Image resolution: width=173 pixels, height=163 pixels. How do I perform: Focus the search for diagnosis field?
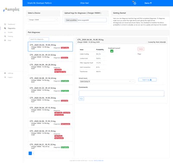[39, 39]
